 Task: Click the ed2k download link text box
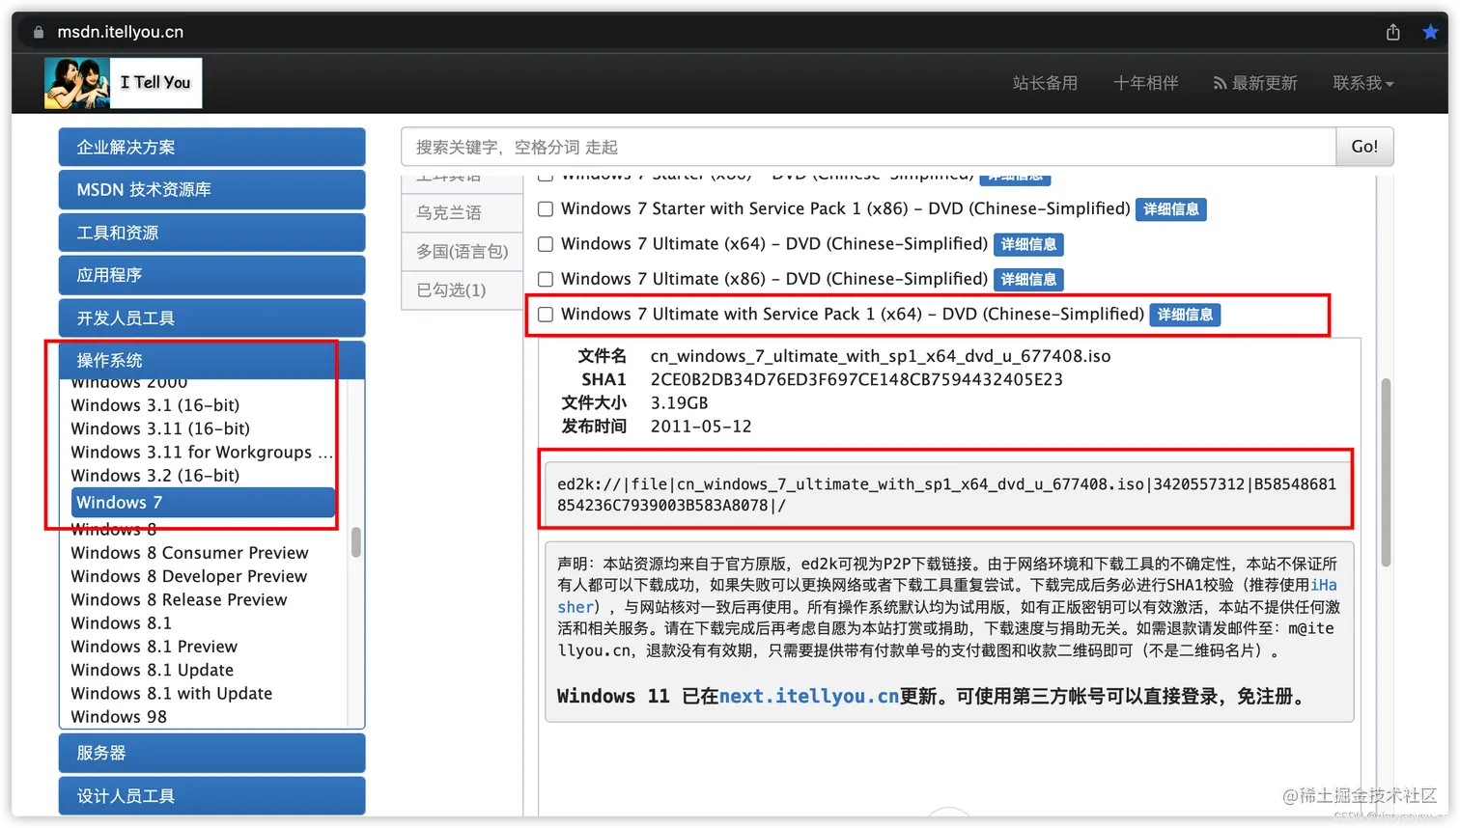pyautogui.click(x=947, y=494)
